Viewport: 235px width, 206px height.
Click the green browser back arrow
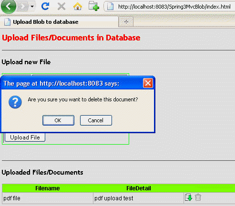(x=8, y=6)
